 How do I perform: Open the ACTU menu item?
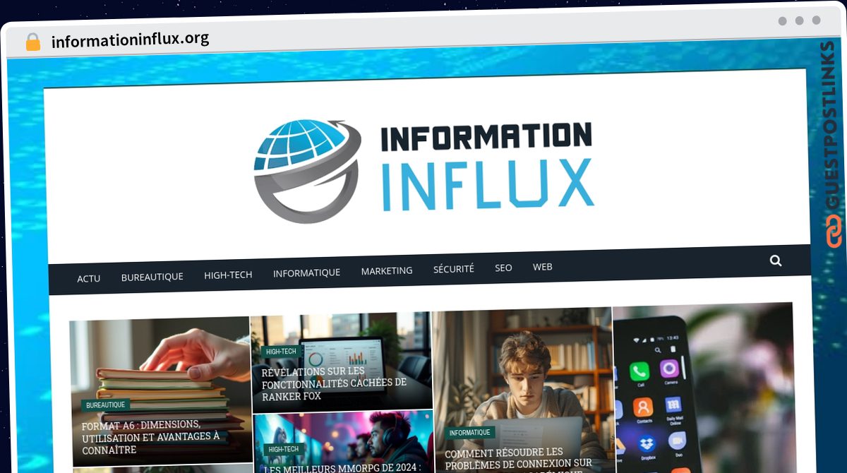[x=89, y=278]
